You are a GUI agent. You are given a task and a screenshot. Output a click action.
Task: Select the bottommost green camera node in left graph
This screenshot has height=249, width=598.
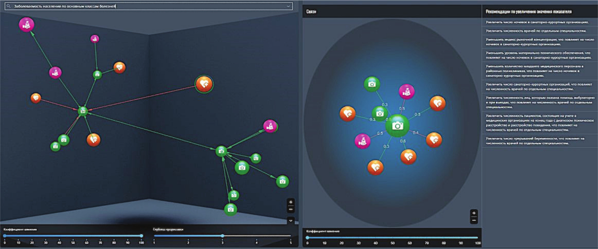(231, 209)
